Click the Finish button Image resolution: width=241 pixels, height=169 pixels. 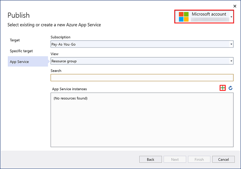199,159
